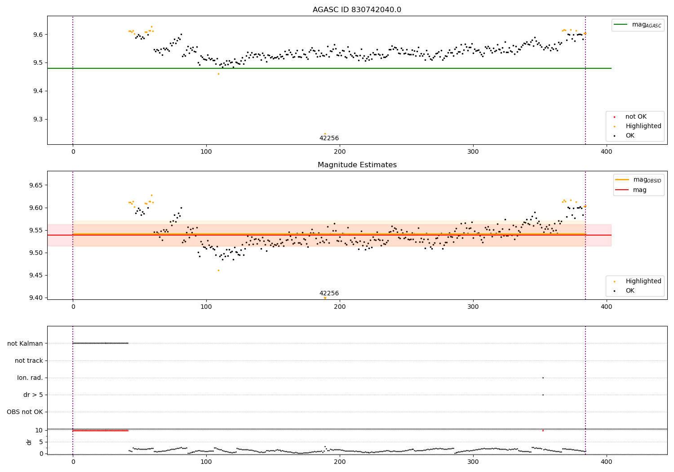Viewport: 674px width, 472px height.
Task: Click the lone 'Ion. rad.' data point
Action: 543,378
